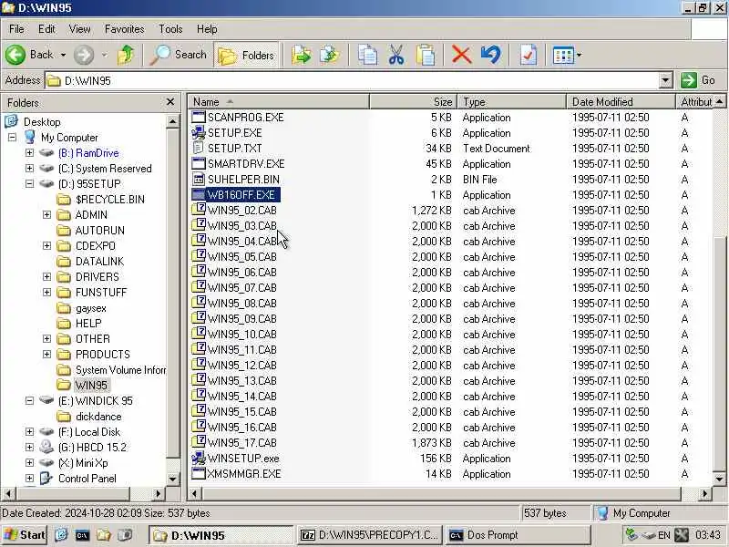Open the Help menu
Image resolution: width=729 pixels, height=547 pixels.
[207, 29]
